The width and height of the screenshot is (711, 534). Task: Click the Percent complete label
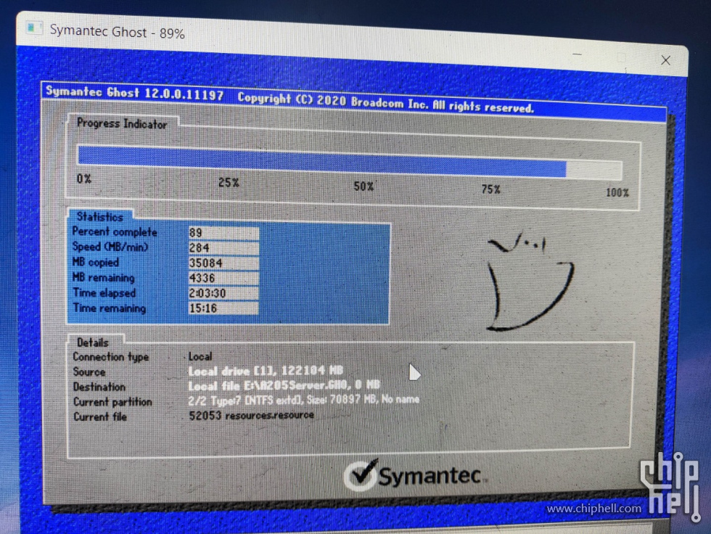[115, 231]
